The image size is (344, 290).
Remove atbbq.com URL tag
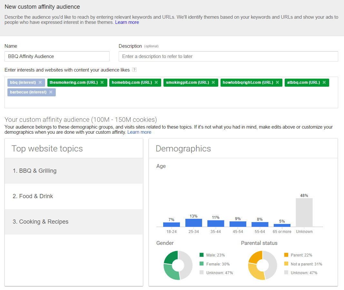coord(324,82)
